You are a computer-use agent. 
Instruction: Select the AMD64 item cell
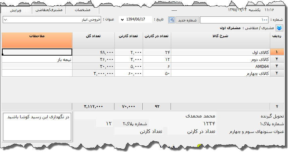(221, 66)
